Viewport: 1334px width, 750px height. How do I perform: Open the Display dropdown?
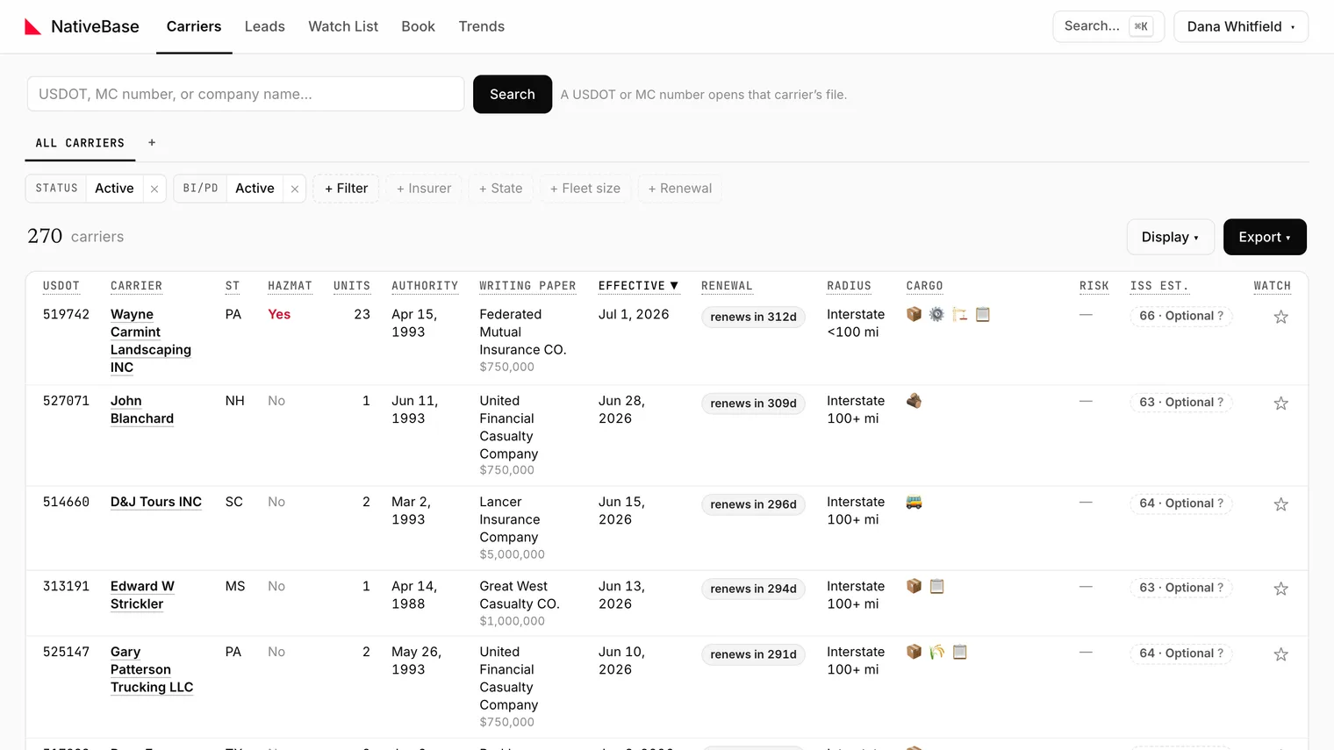point(1170,237)
